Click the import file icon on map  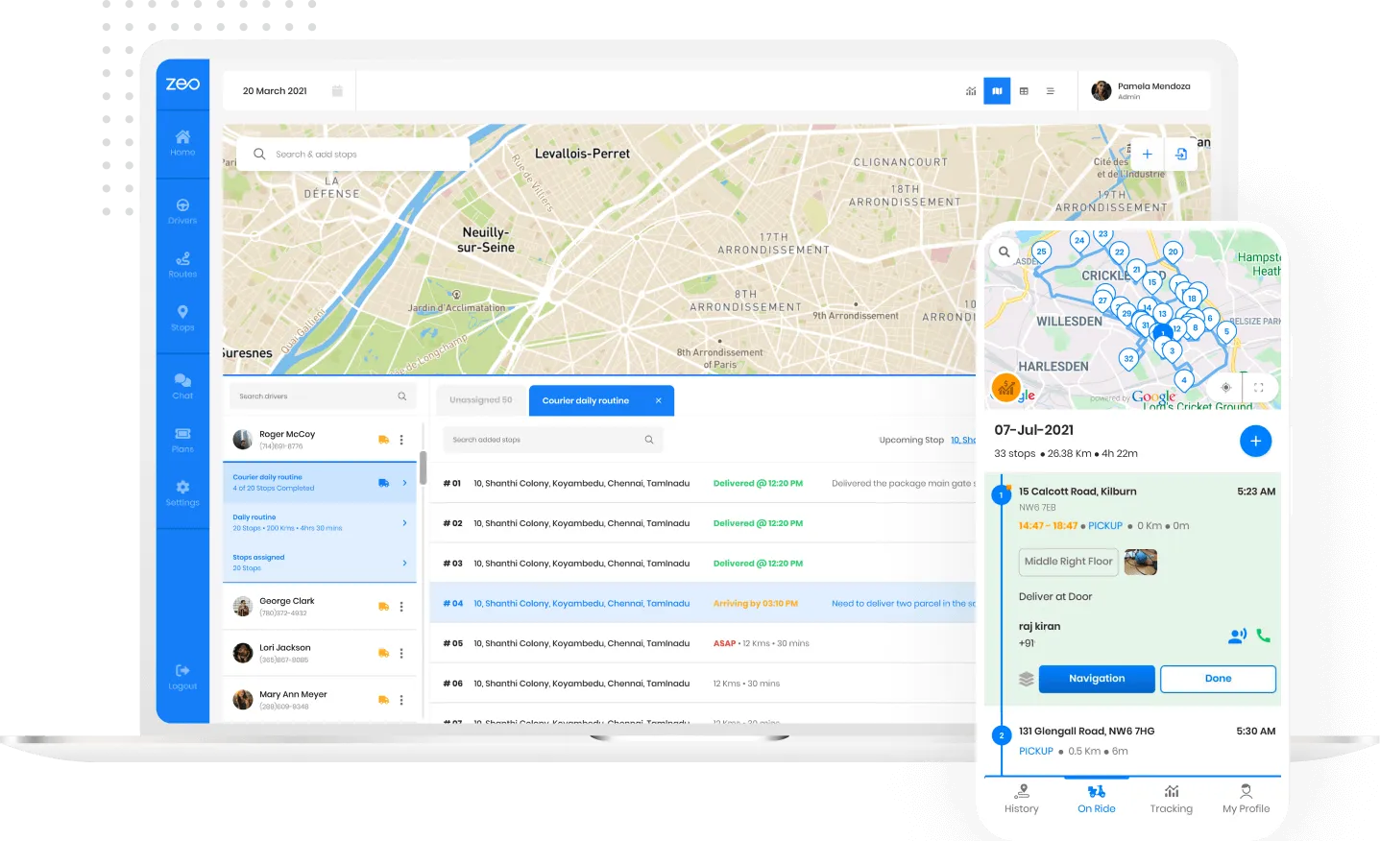click(x=1181, y=154)
